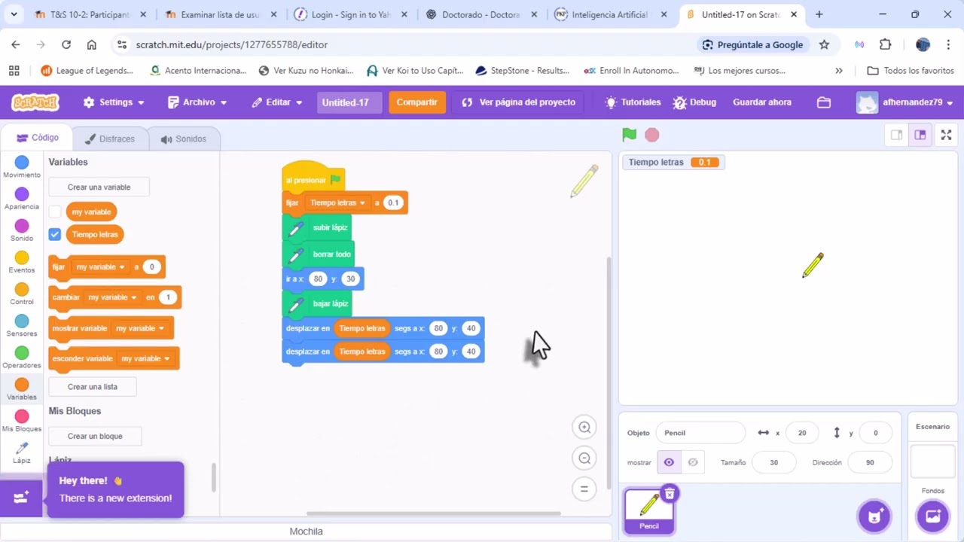Screen dimensions: 964x542
Task: Click the Tamaño size field
Action: pos(773,462)
